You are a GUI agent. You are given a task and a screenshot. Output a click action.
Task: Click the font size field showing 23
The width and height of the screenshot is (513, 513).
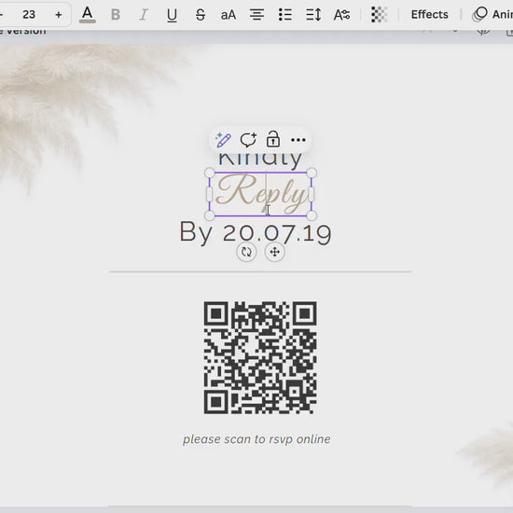(x=29, y=15)
